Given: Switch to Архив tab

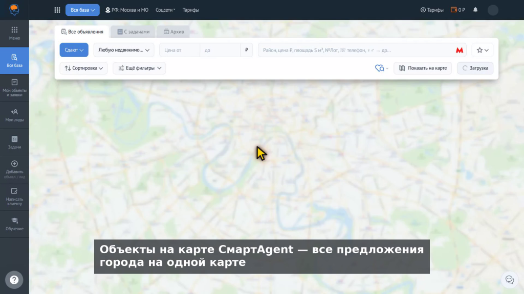Looking at the screenshot, I should 173,32.
